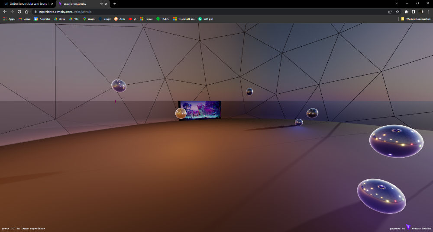Open the 'microsoft acc' bookmark
The width and height of the screenshot is (433, 232).
pyautogui.click(x=184, y=19)
